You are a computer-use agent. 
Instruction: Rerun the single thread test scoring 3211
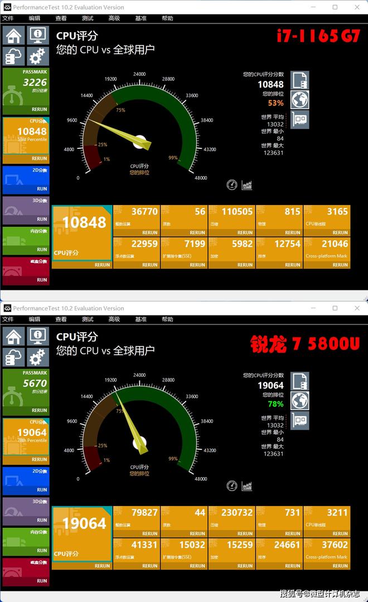(340, 533)
